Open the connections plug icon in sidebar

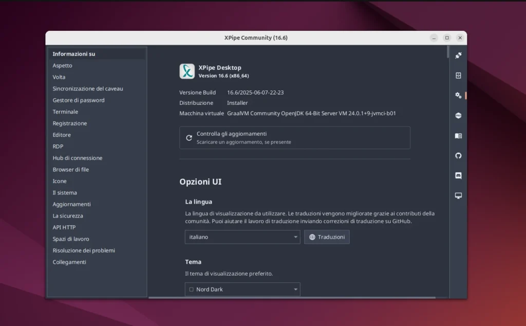click(x=458, y=56)
